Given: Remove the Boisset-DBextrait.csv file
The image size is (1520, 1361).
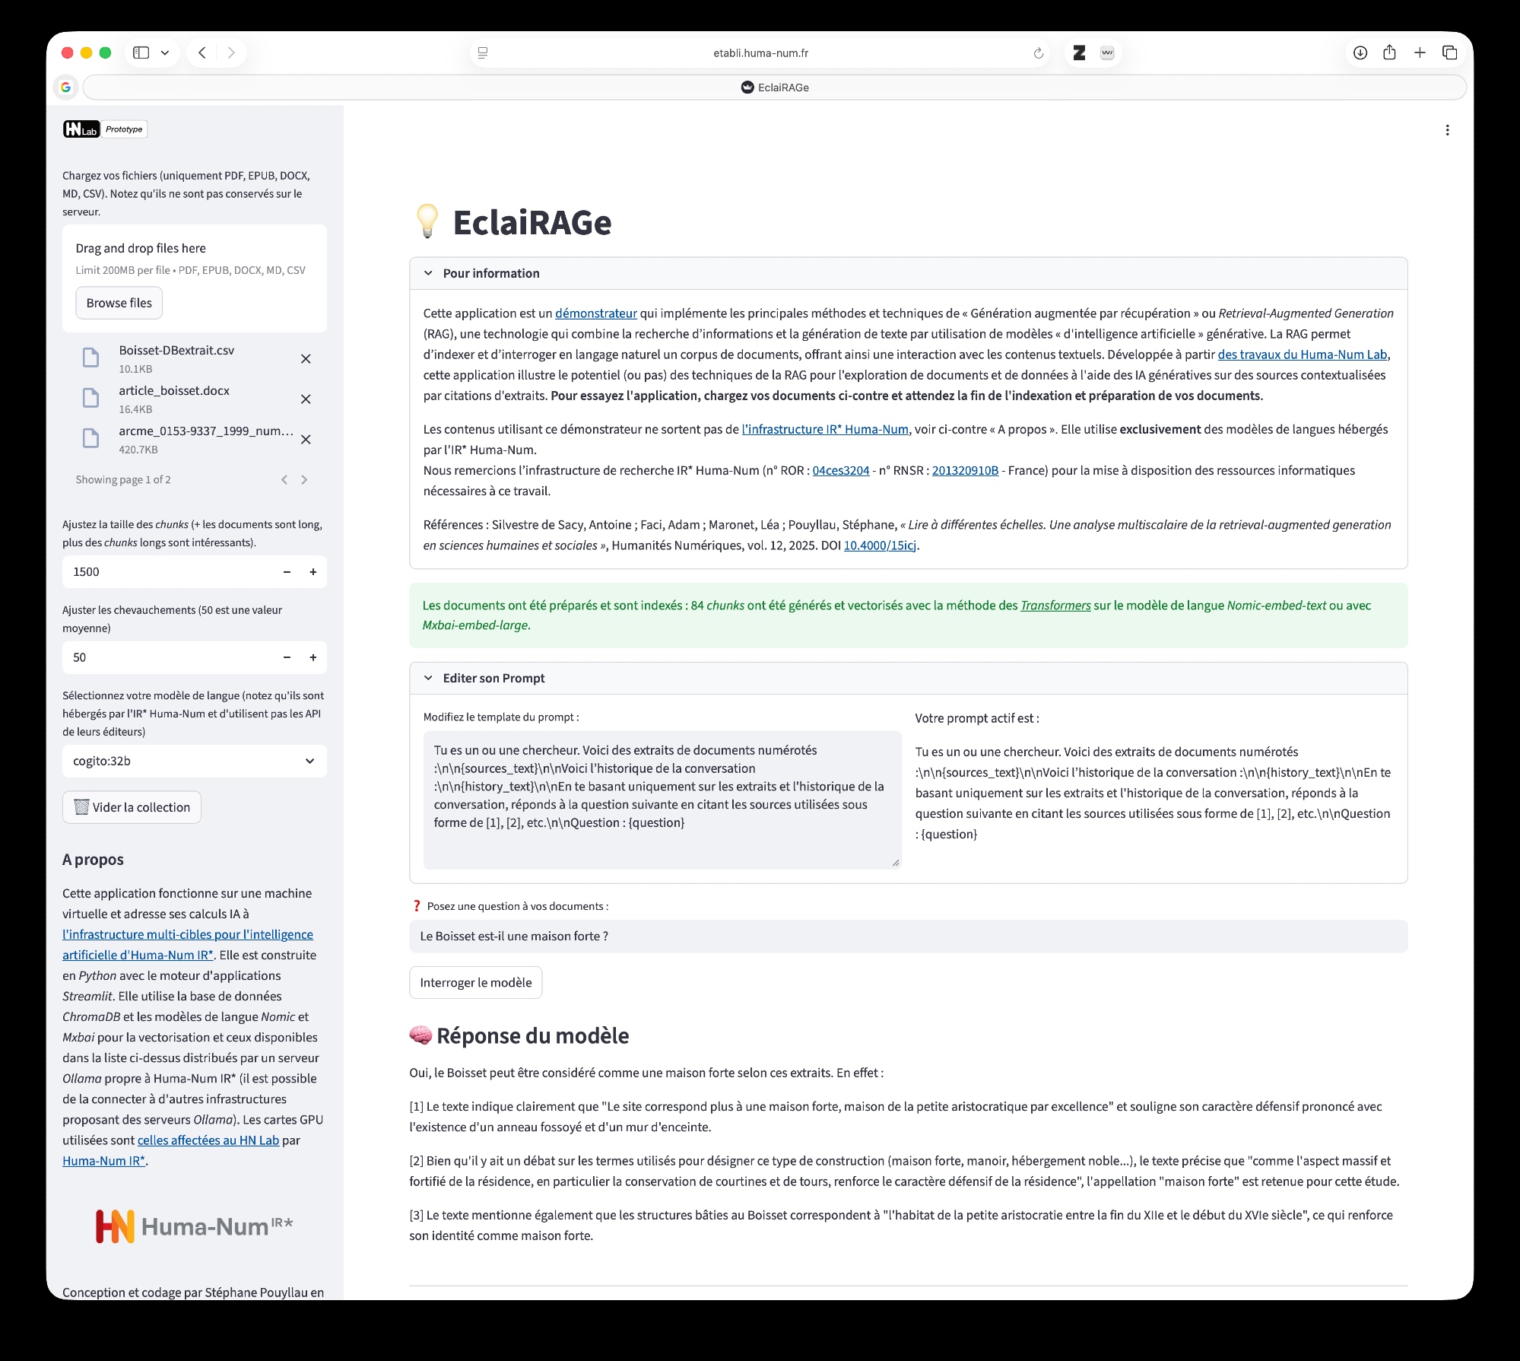Looking at the screenshot, I should pyautogui.click(x=306, y=359).
